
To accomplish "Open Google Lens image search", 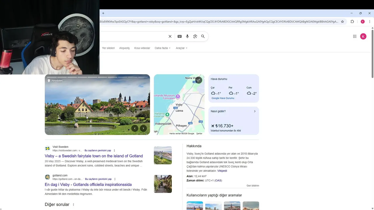I will pyautogui.click(x=195, y=36).
